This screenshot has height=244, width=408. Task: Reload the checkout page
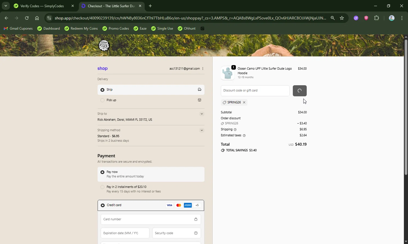[x=27, y=18]
